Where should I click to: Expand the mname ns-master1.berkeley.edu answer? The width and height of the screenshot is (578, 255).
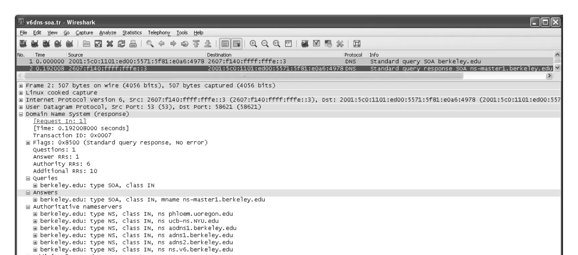[x=35, y=200]
